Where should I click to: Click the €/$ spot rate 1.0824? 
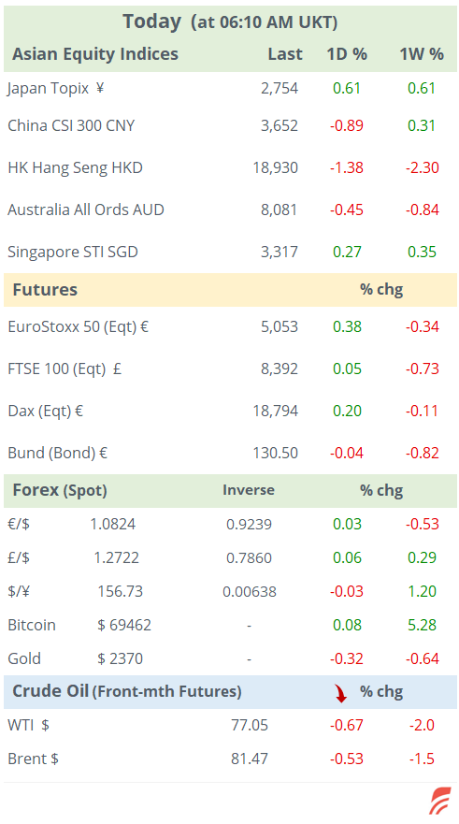113,524
